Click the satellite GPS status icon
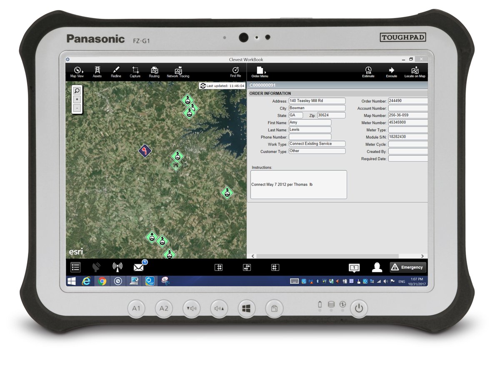Viewport: 500px width, 367px height. [x=96, y=267]
